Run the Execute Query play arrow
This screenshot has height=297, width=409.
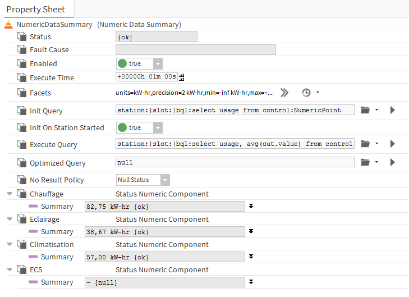click(x=392, y=144)
